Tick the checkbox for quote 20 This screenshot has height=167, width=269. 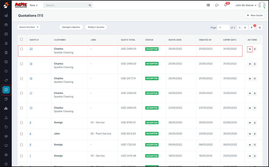coord(21,49)
